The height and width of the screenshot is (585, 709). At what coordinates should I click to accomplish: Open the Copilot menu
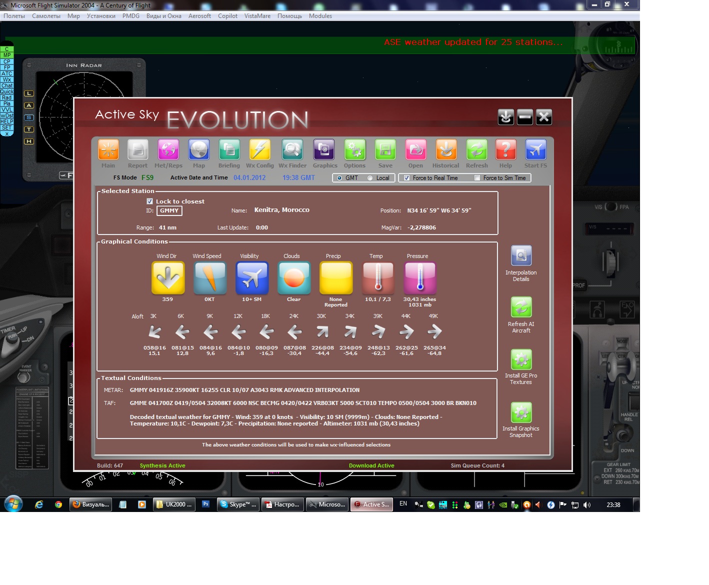tap(227, 16)
